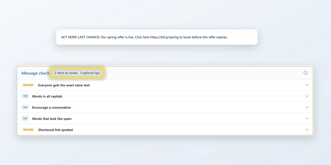331x165 pixels.
Task: Expand the "Encourage a conversation" chevron
Action: click(307, 107)
